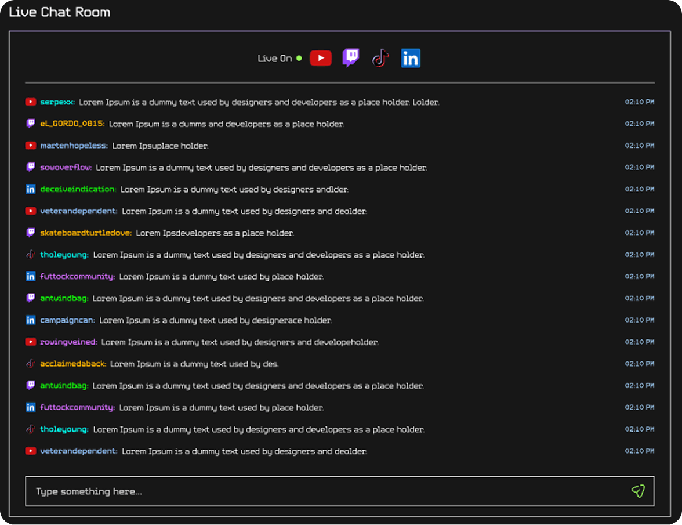Click the LinkedIn icon beside campaigncan
Viewport: 682px width, 525px height.
pyautogui.click(x=31, y=320)
